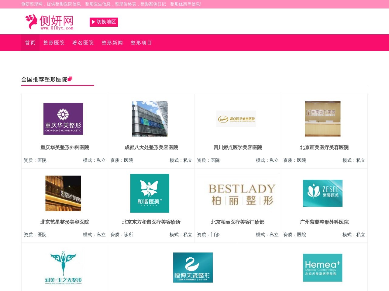Open the 北京柏丽医疗美容门诊部 link
Viewport: 389px width, 291px height.
click(238, 222)
